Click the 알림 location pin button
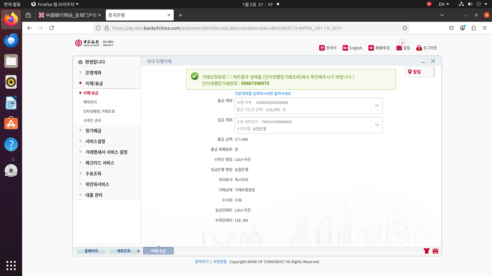 point(415,72)
